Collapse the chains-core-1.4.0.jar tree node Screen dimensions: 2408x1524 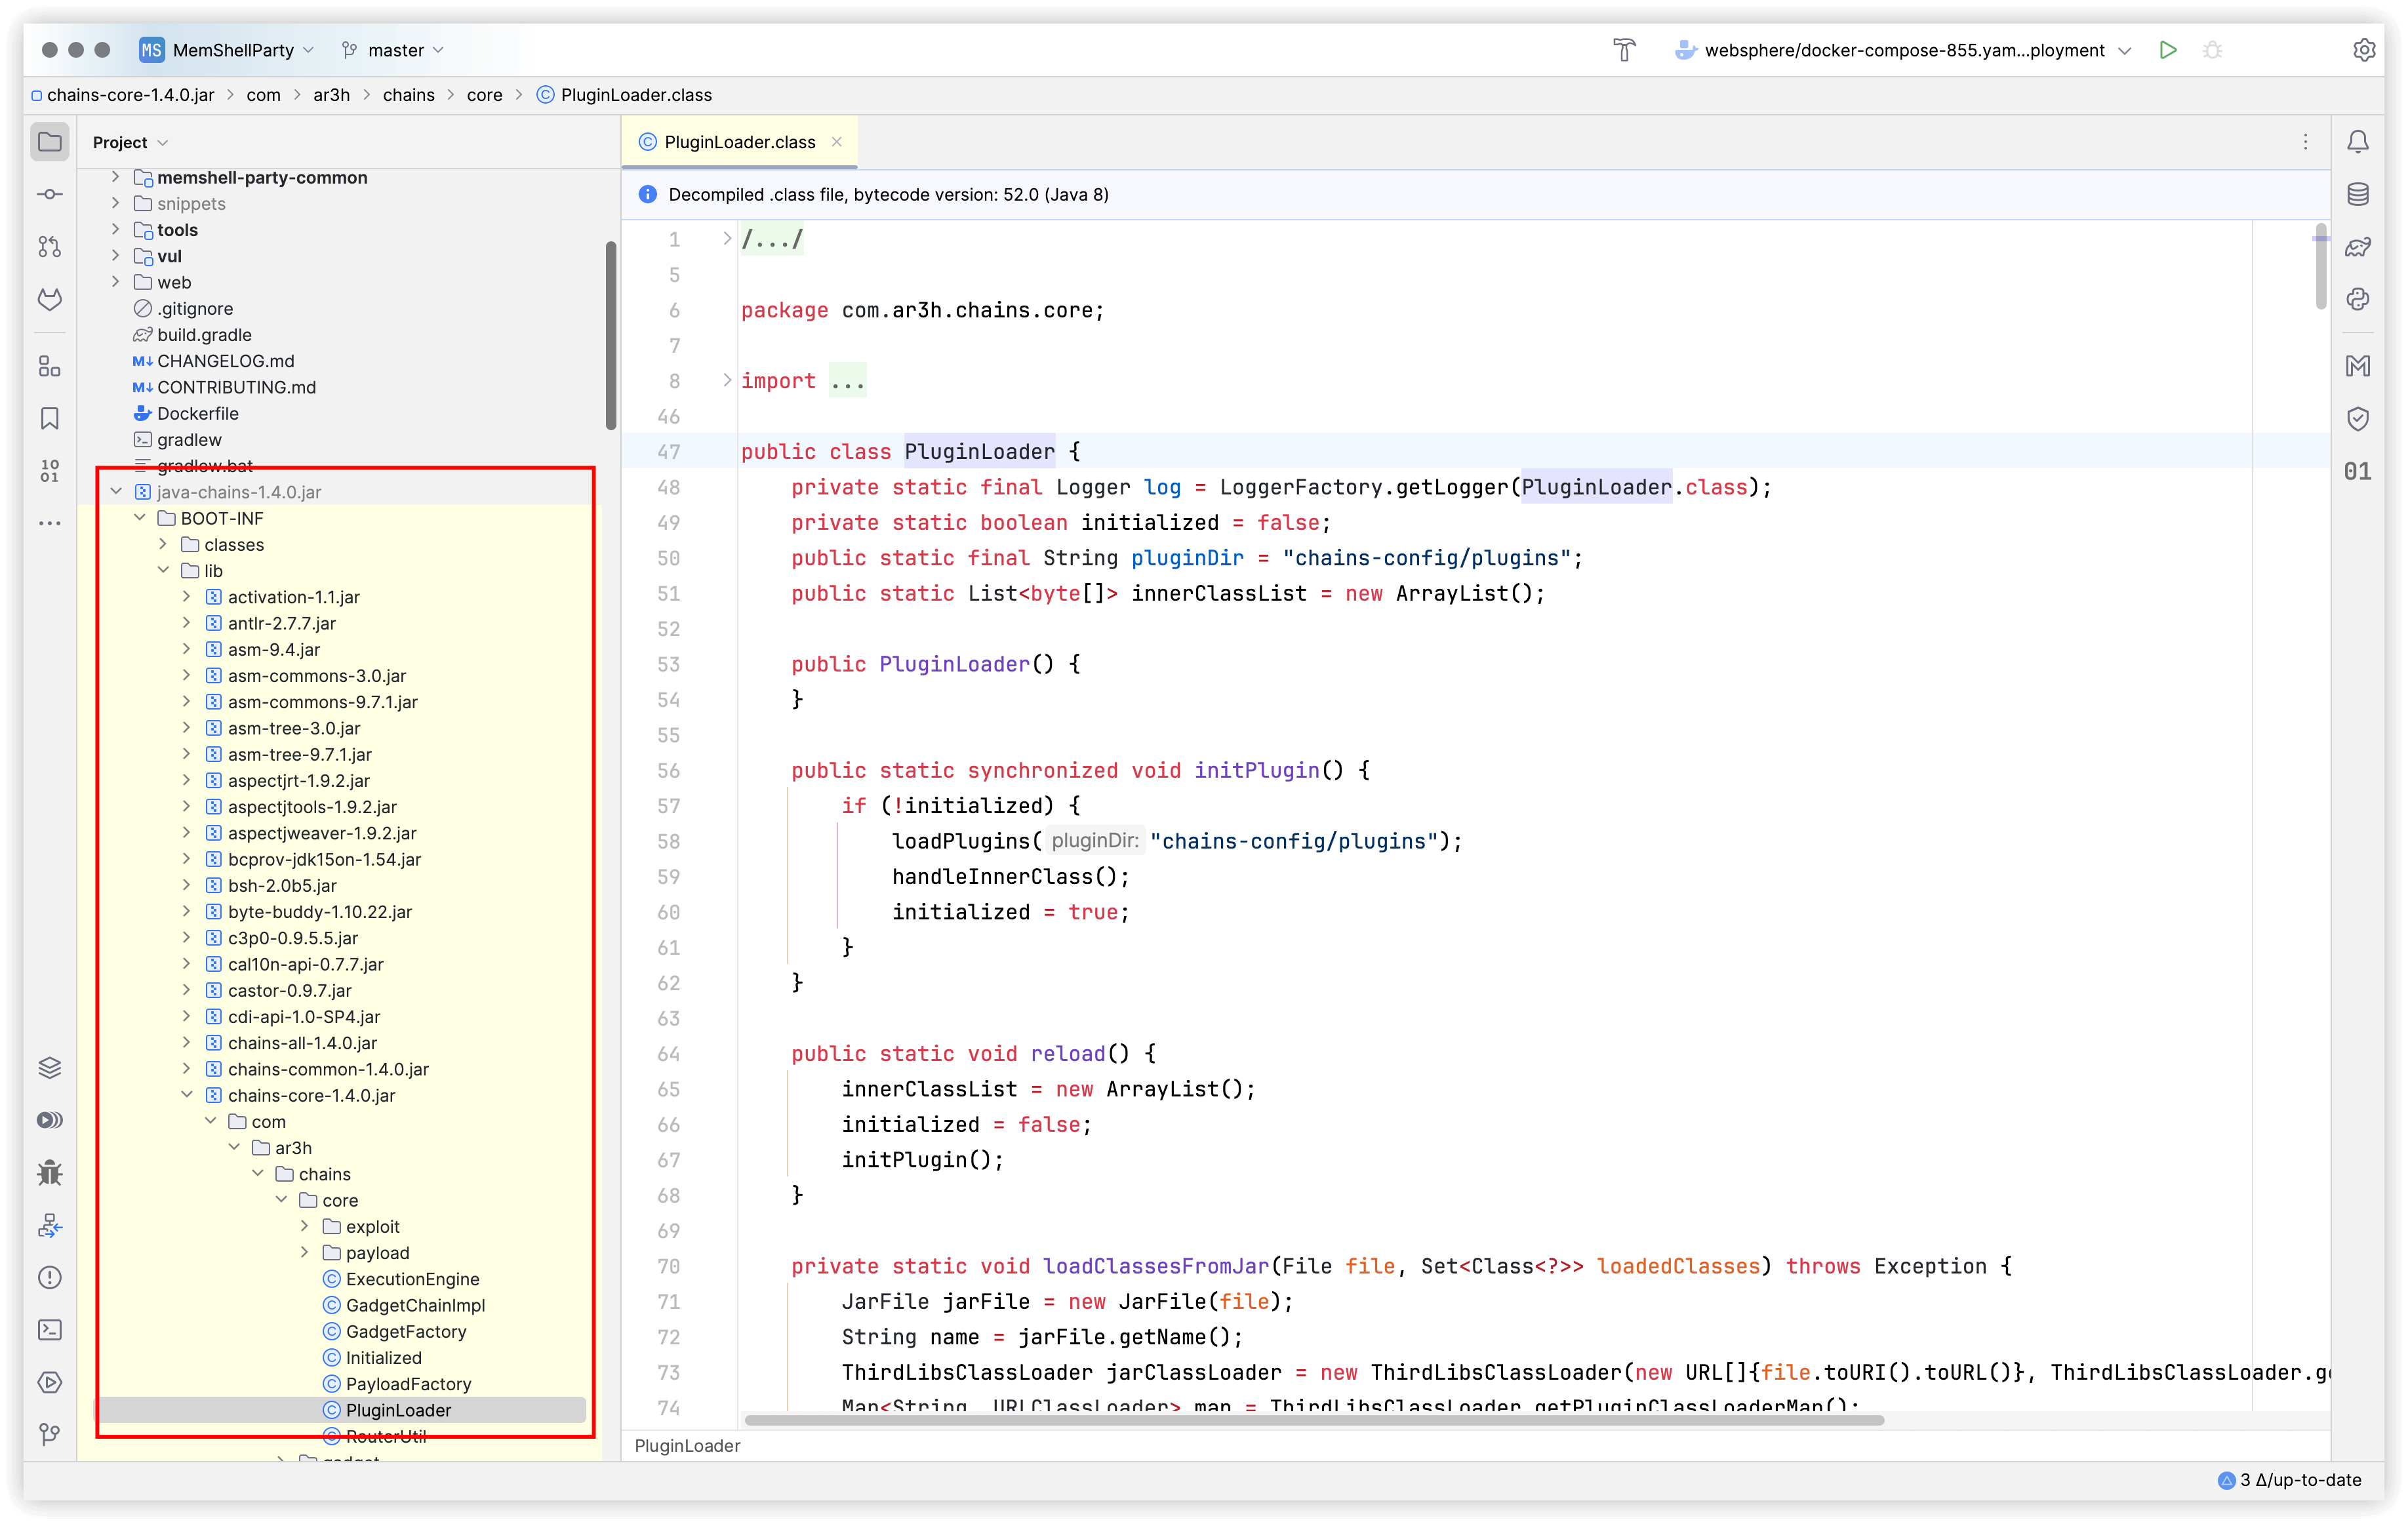(x=187, y=1095)
